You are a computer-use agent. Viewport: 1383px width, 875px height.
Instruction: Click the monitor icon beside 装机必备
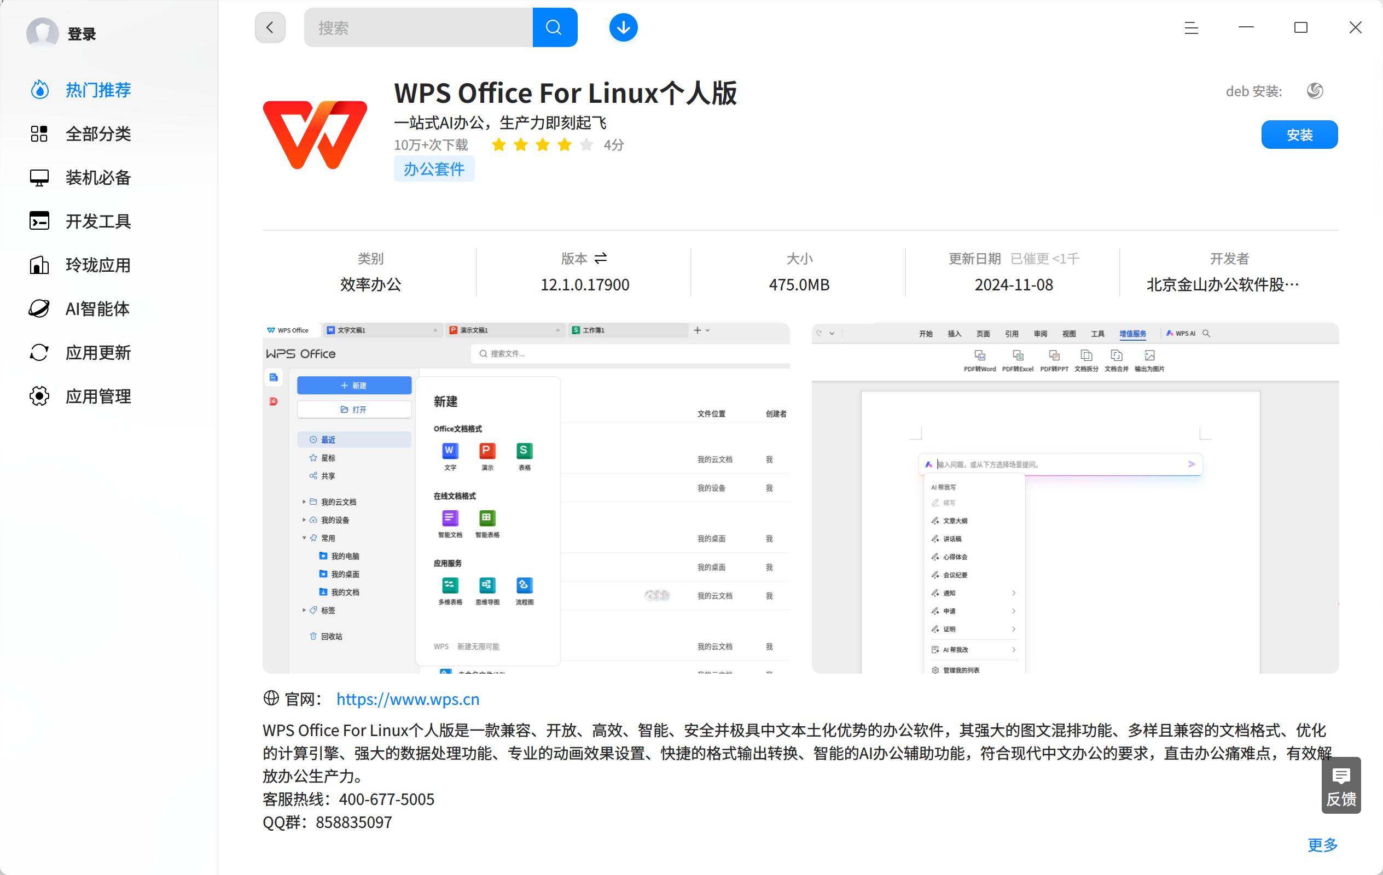point(39,177)
